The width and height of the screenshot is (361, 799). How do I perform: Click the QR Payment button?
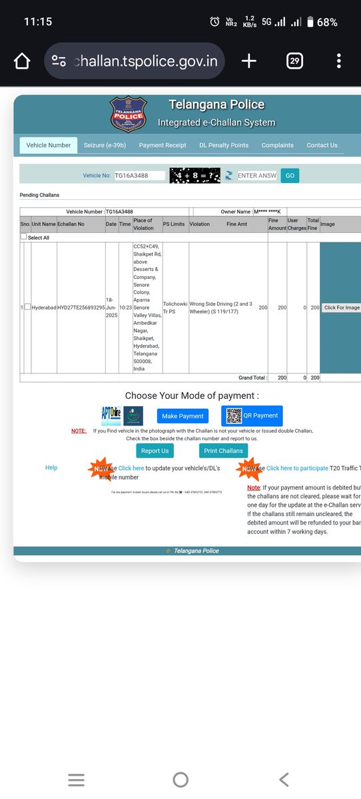coord(252,415)
